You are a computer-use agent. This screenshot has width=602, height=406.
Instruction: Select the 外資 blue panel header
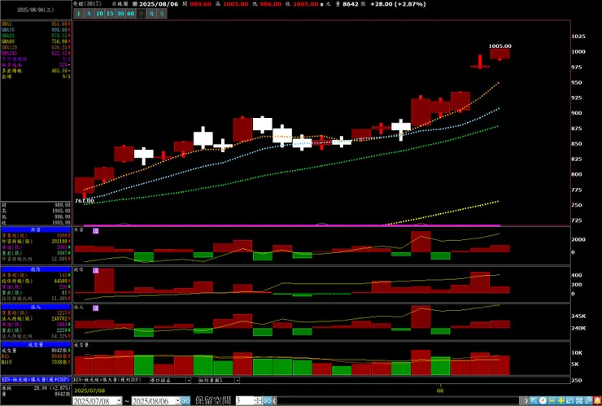[x=36, y=229]
